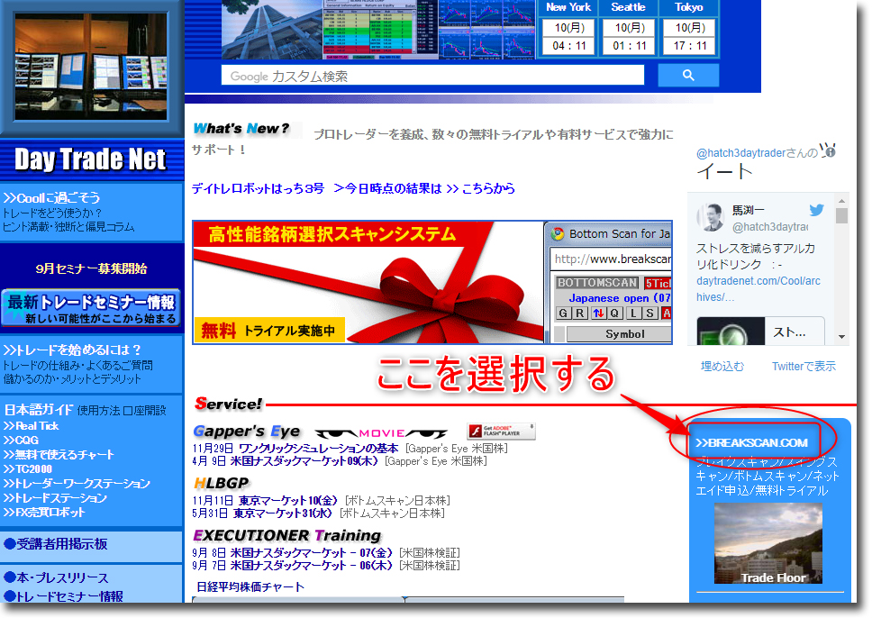Open >>トレードを始めるには？ sidebar link
Screen dimensions: 872x618
click(72, 350)
